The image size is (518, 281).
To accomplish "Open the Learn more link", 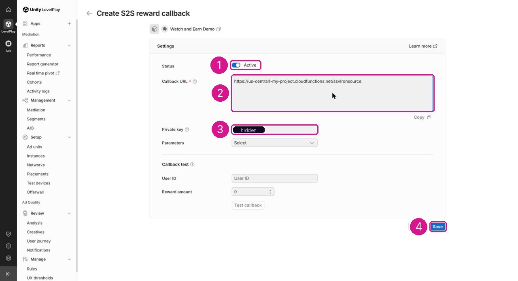I will point(423,46).
